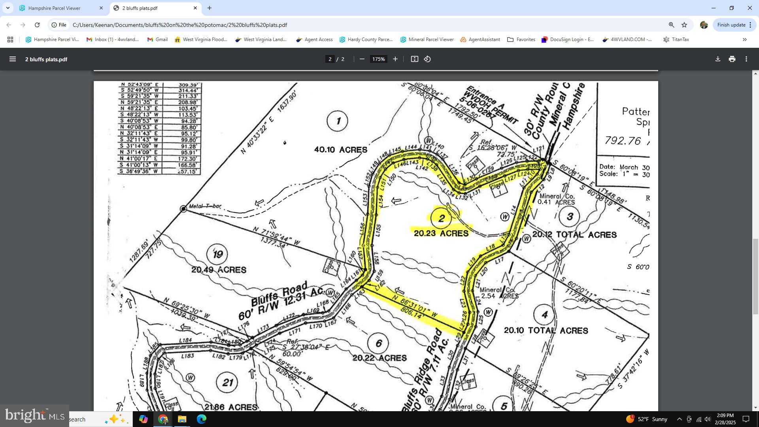This screenshot has height=427, width=759.
Task: Open the browser zoom magnifier icon
Action: click(671, 25)
